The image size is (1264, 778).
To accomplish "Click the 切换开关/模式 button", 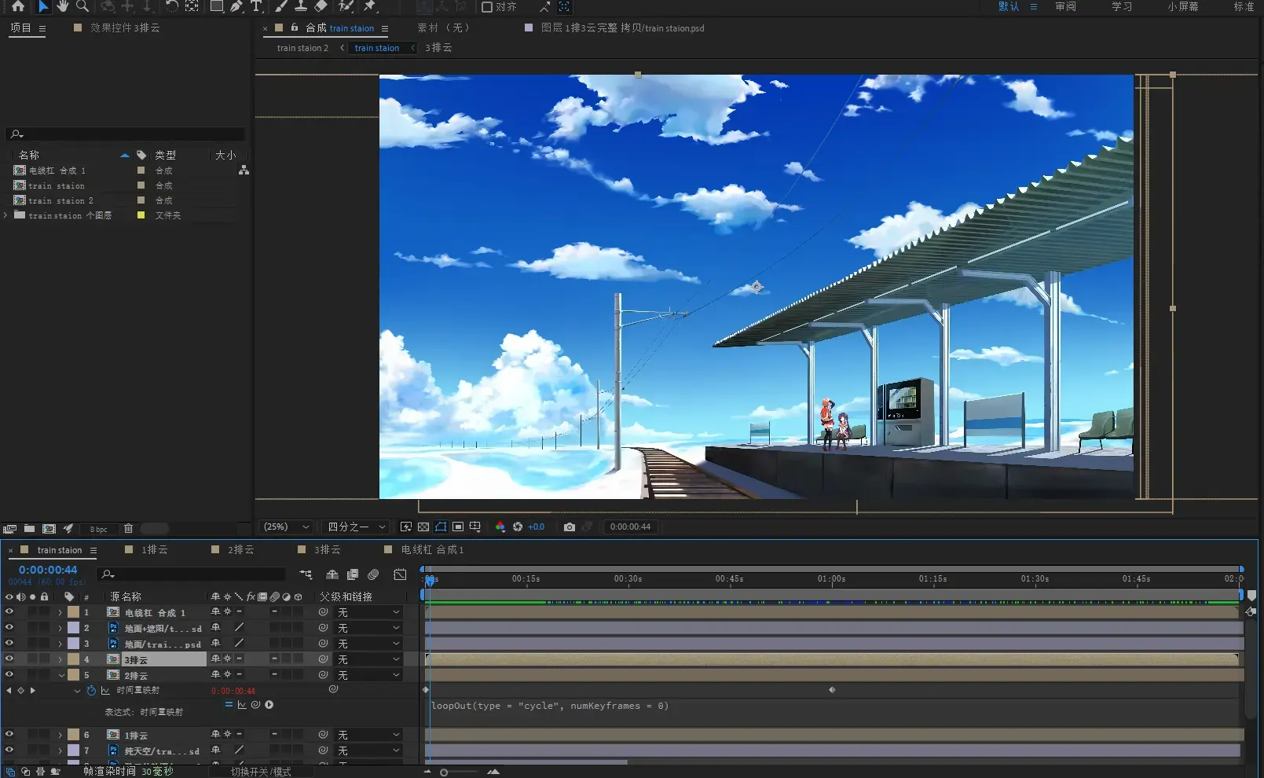I will [261, 772].
